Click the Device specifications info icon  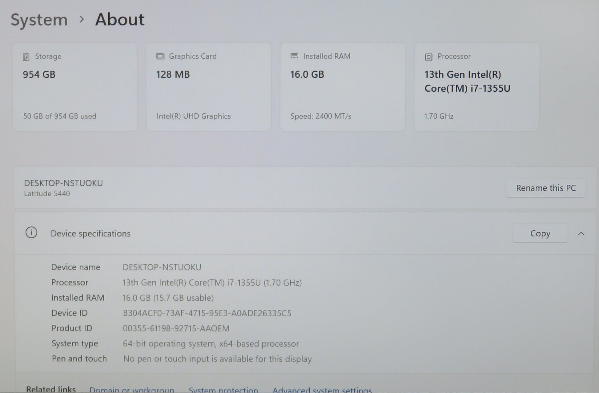pyautogui.click(x=31, y=233)
